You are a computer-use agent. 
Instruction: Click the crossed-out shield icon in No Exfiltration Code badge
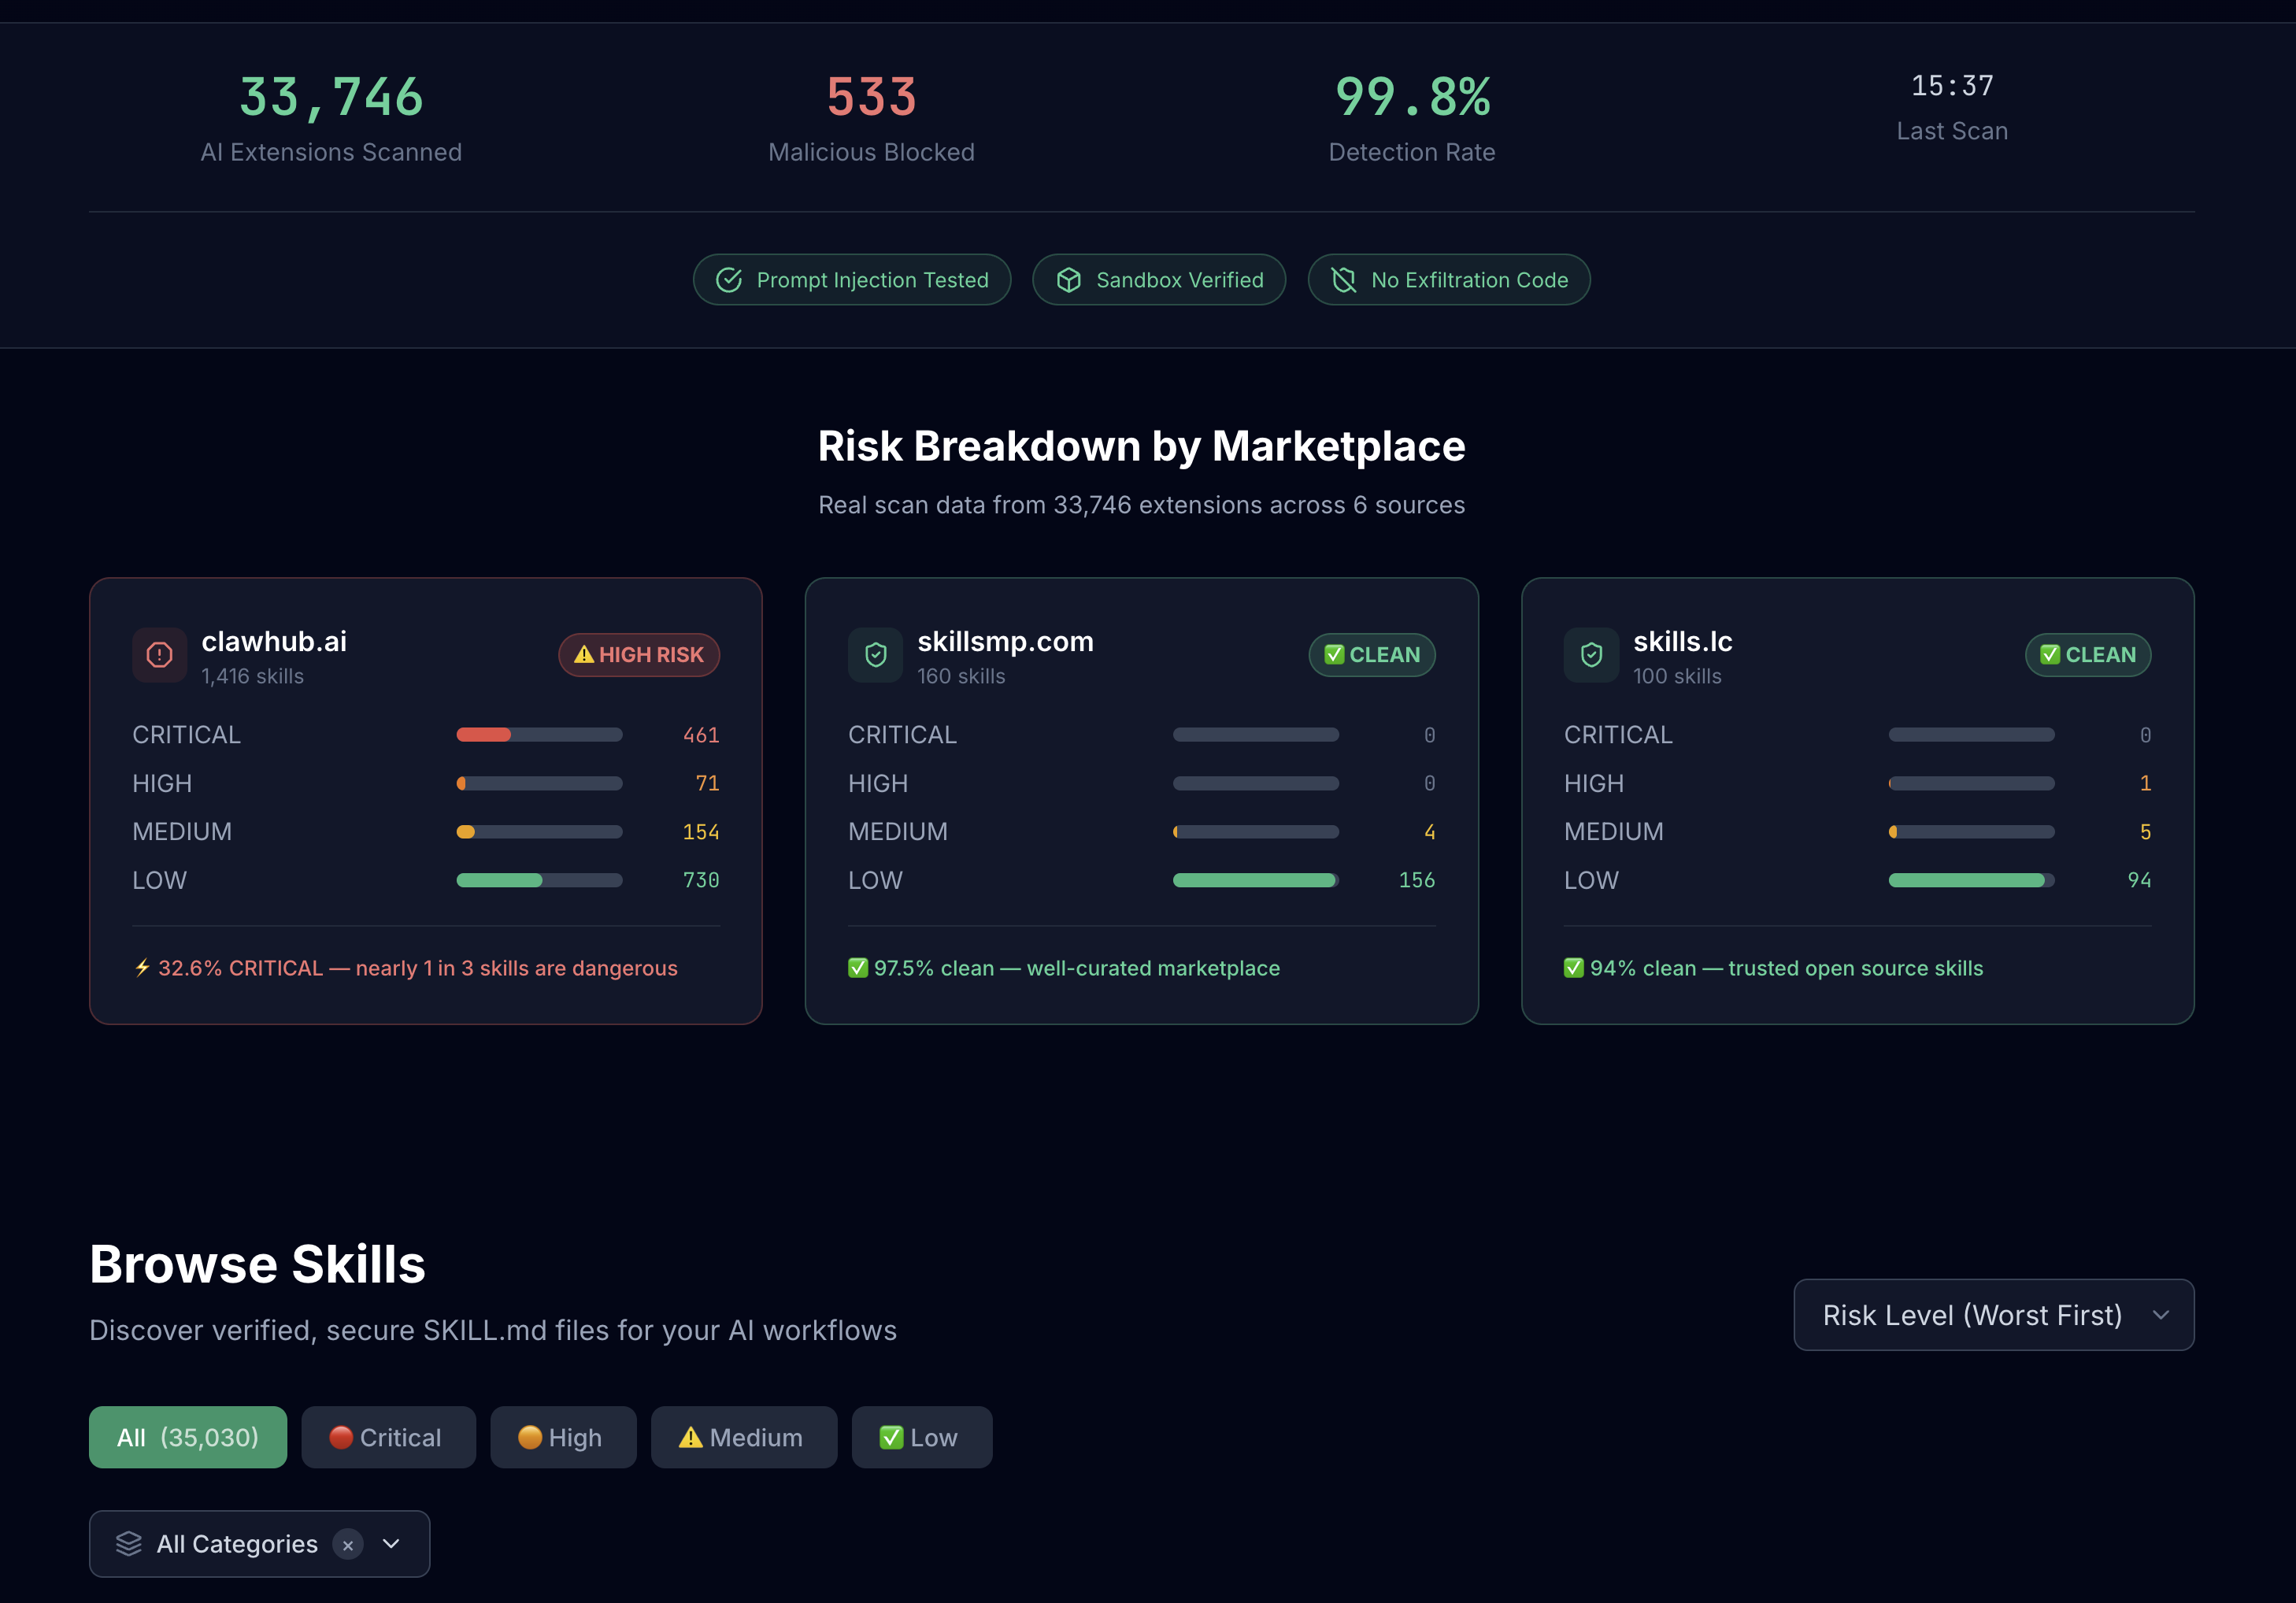tap(1344, 280)
